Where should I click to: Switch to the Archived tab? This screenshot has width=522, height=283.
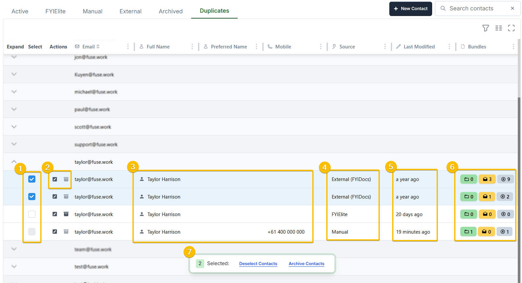point(170,11)
